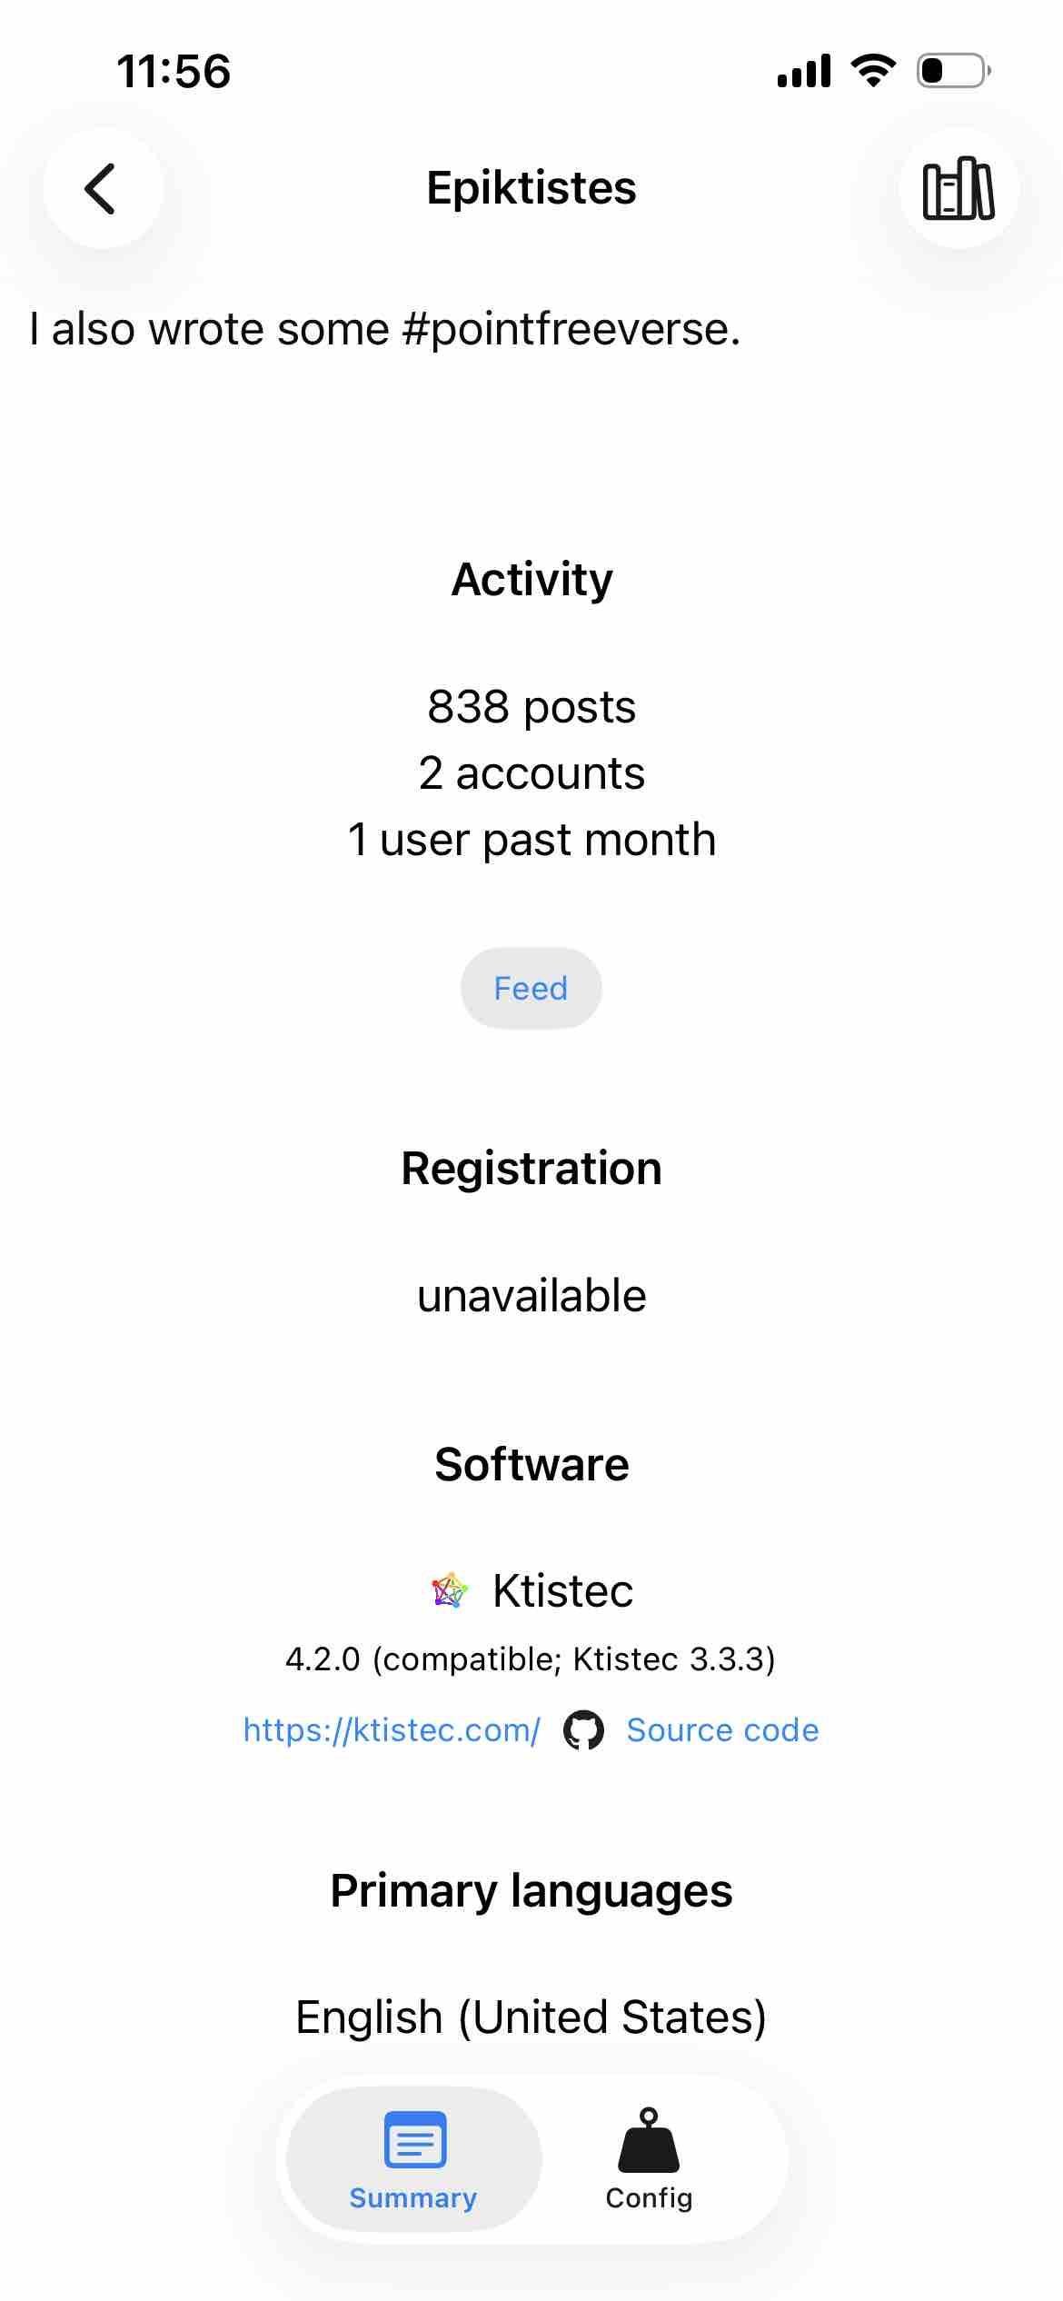The image size is (1063, 2301).
Task: Tap the Wi-Fi status icon
Action: click(x=873, y=71)
